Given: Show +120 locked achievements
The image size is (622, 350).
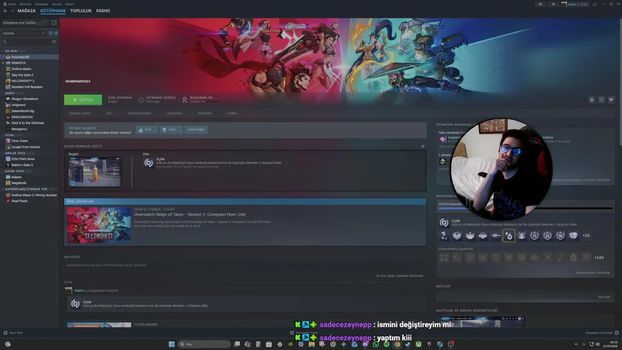Looking at the screenshot, I should 599,258.
